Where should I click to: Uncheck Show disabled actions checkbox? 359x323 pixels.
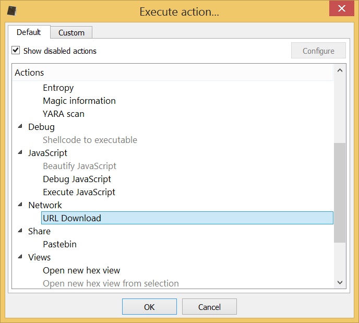(16, 51)
